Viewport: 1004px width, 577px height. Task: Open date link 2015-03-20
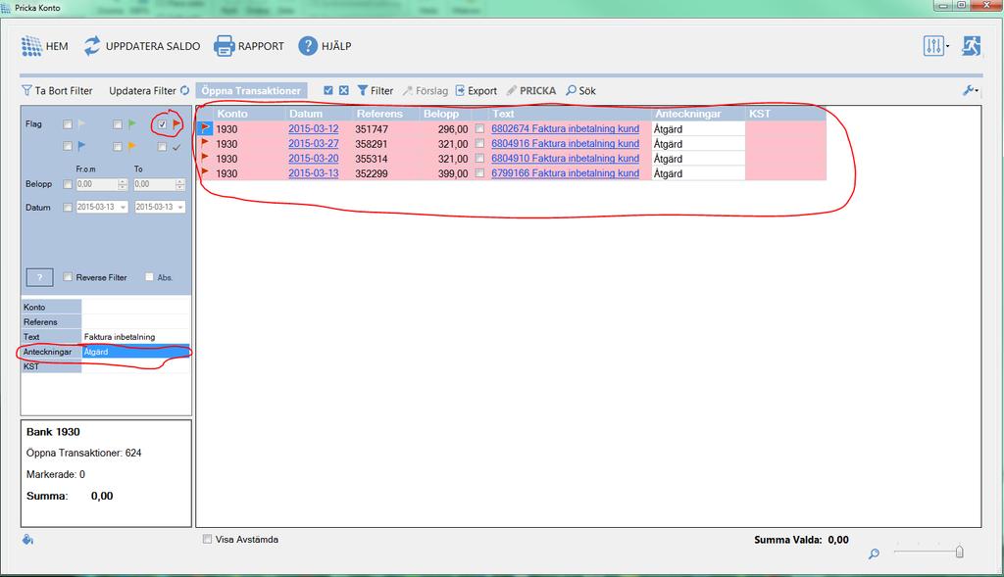(x=313, y=158)
